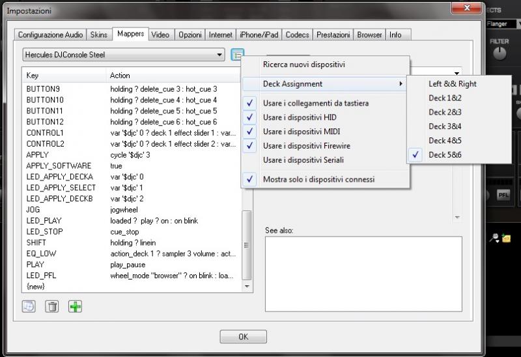The width and height of the screenshot is (521, 357).
Task: Click inside the See also text box
Action: coord(363,274)
